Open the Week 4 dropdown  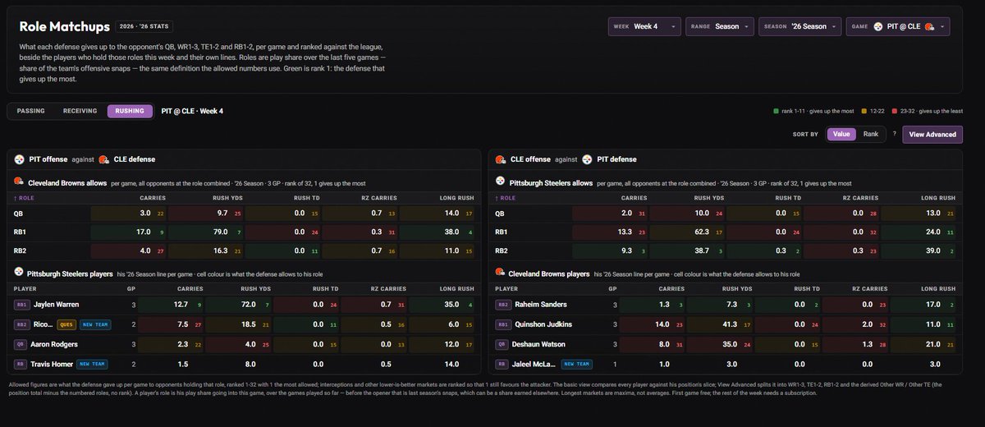[x=644, y=26]
